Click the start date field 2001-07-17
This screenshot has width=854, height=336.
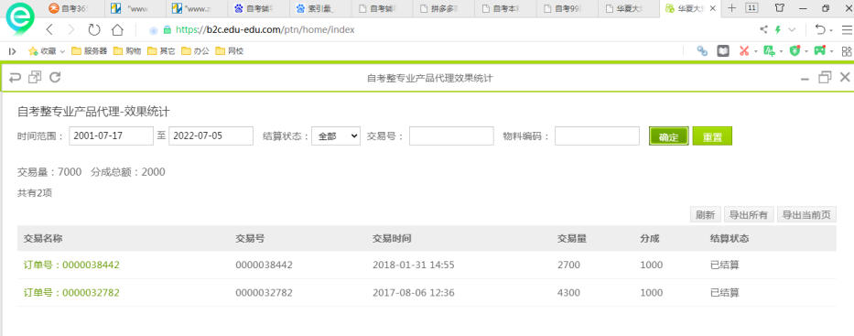click(x=111, y=136)
